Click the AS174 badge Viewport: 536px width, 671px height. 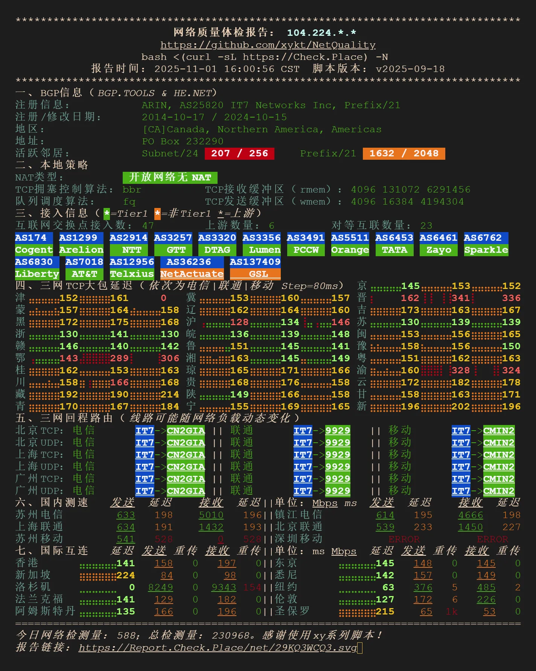30,238
